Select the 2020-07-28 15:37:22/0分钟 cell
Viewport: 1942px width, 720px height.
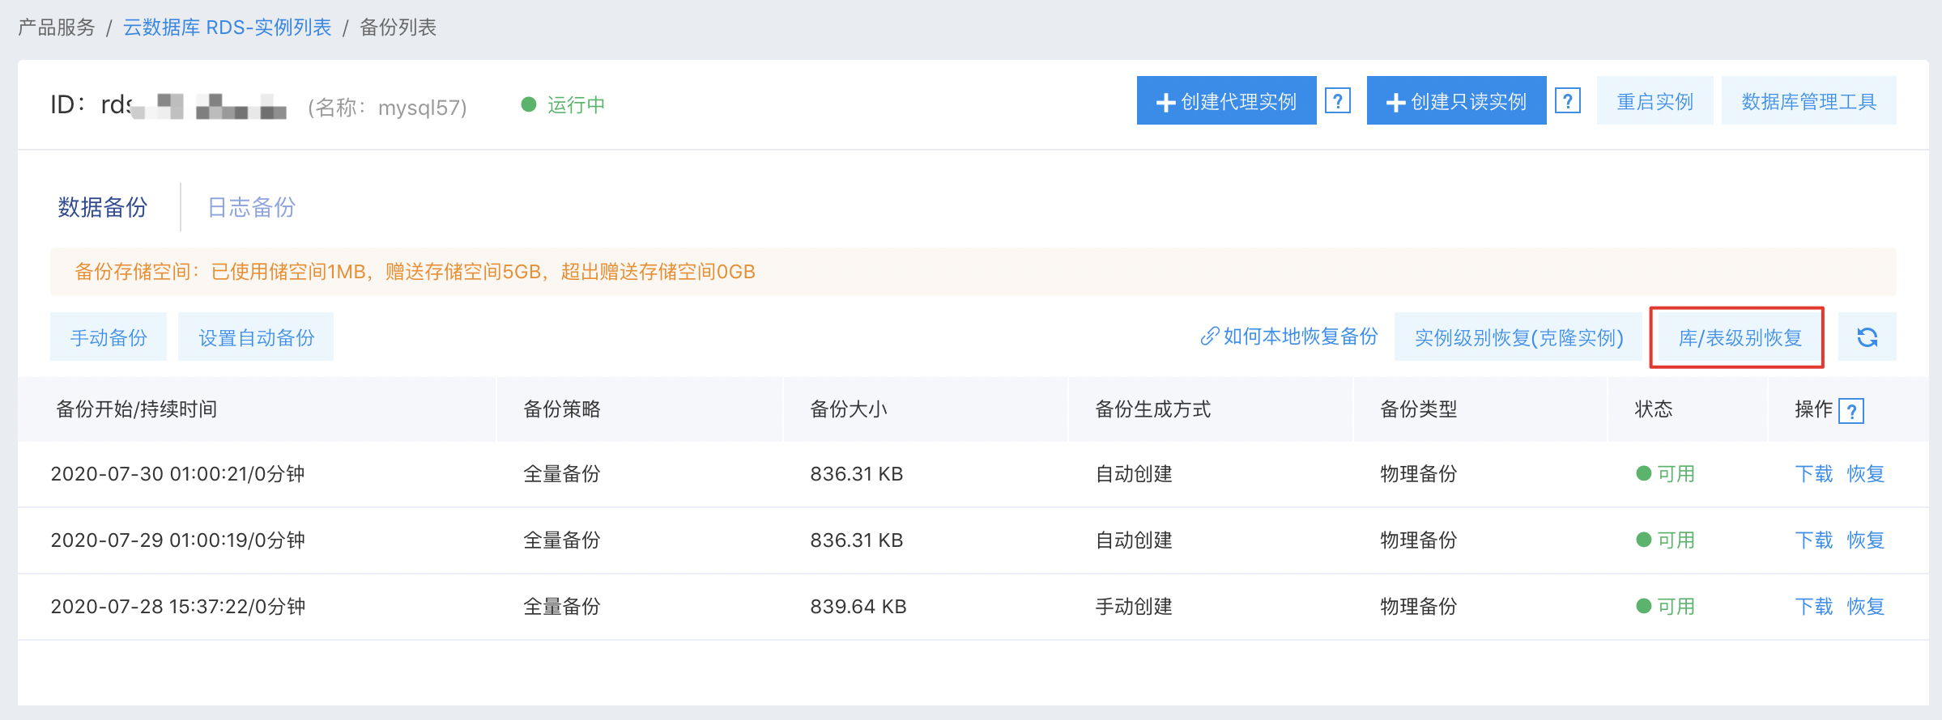177,606
